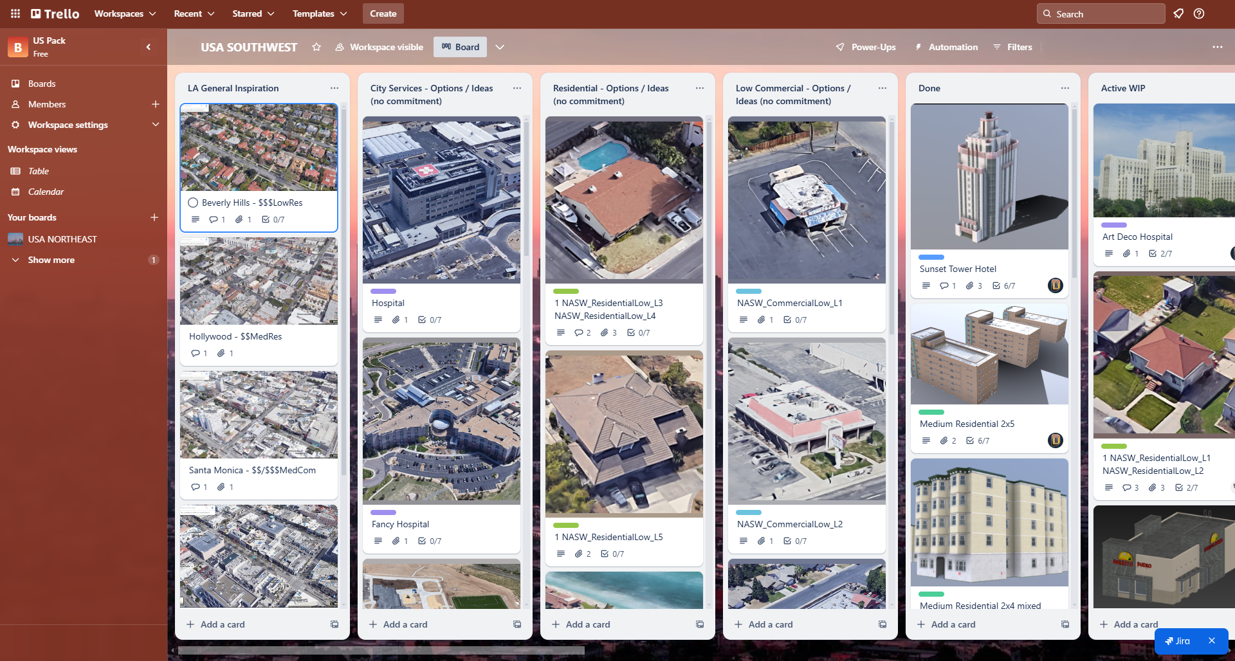1235x661 pixels.
Task: Expand the Workspaces dropdown
Action: coord(125,14)
